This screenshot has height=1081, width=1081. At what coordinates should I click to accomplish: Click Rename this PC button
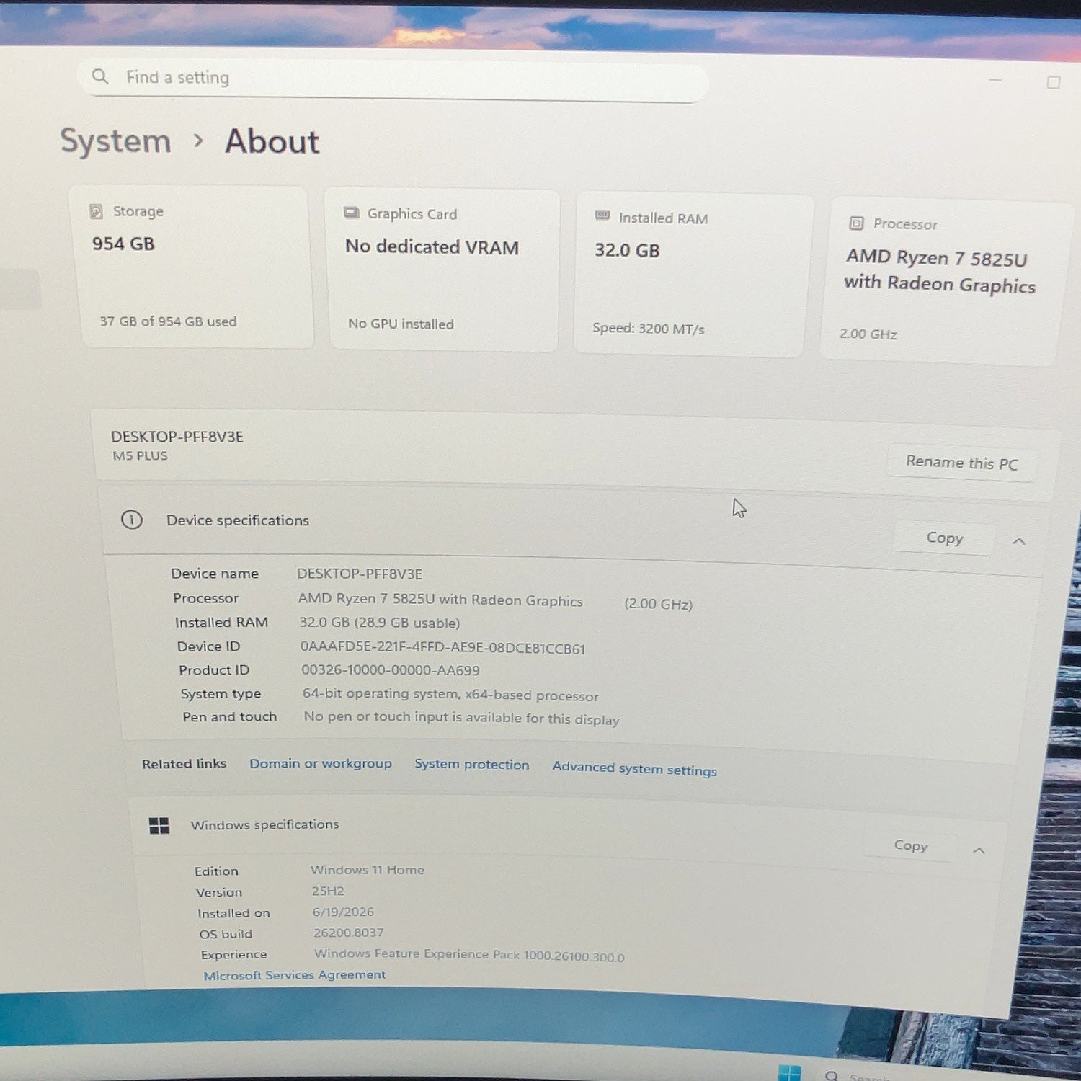click(x=961, y=463)
